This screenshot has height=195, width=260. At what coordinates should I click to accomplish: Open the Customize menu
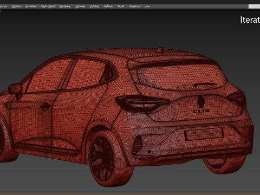tap(80, 6)
